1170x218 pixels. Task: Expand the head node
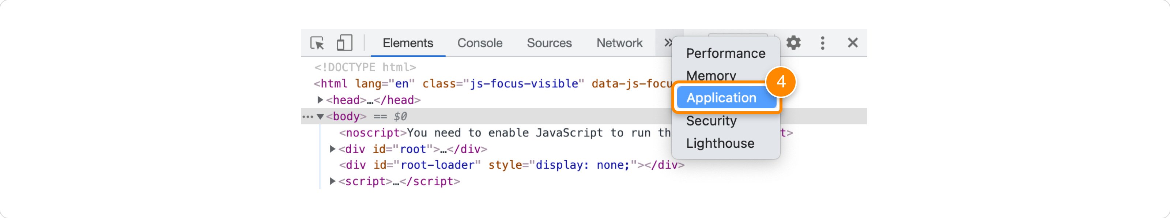(320, 100)
